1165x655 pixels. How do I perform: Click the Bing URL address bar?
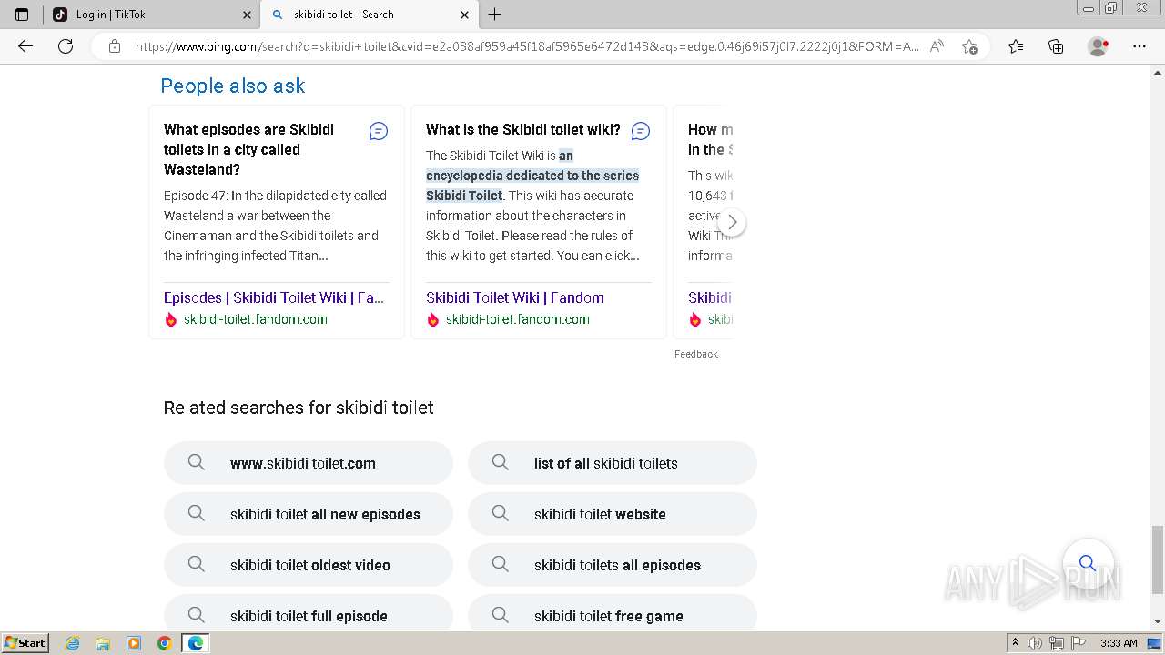(x=527, y=46)
